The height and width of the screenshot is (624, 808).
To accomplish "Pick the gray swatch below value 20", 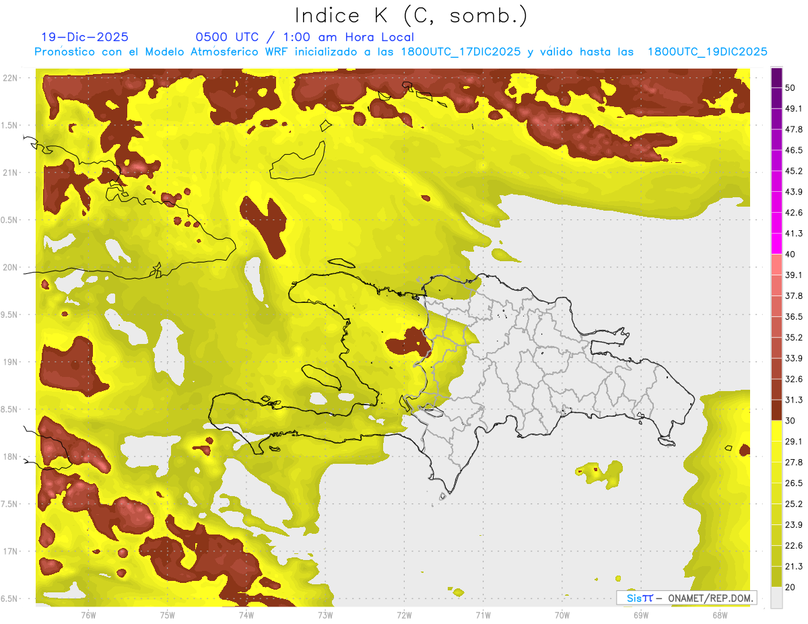I will pyautogui.click(x=776, y=598).
